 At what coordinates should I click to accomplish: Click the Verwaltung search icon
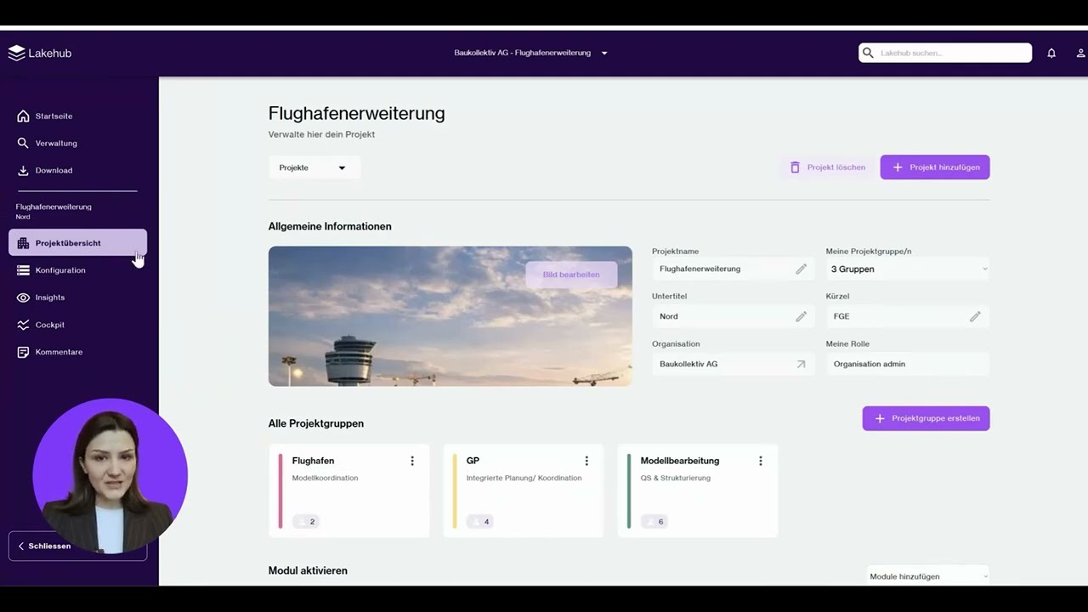pyautogui.click(x=23, y=143)
